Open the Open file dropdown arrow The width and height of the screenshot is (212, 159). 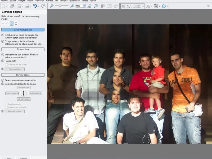tap(15, 6)
